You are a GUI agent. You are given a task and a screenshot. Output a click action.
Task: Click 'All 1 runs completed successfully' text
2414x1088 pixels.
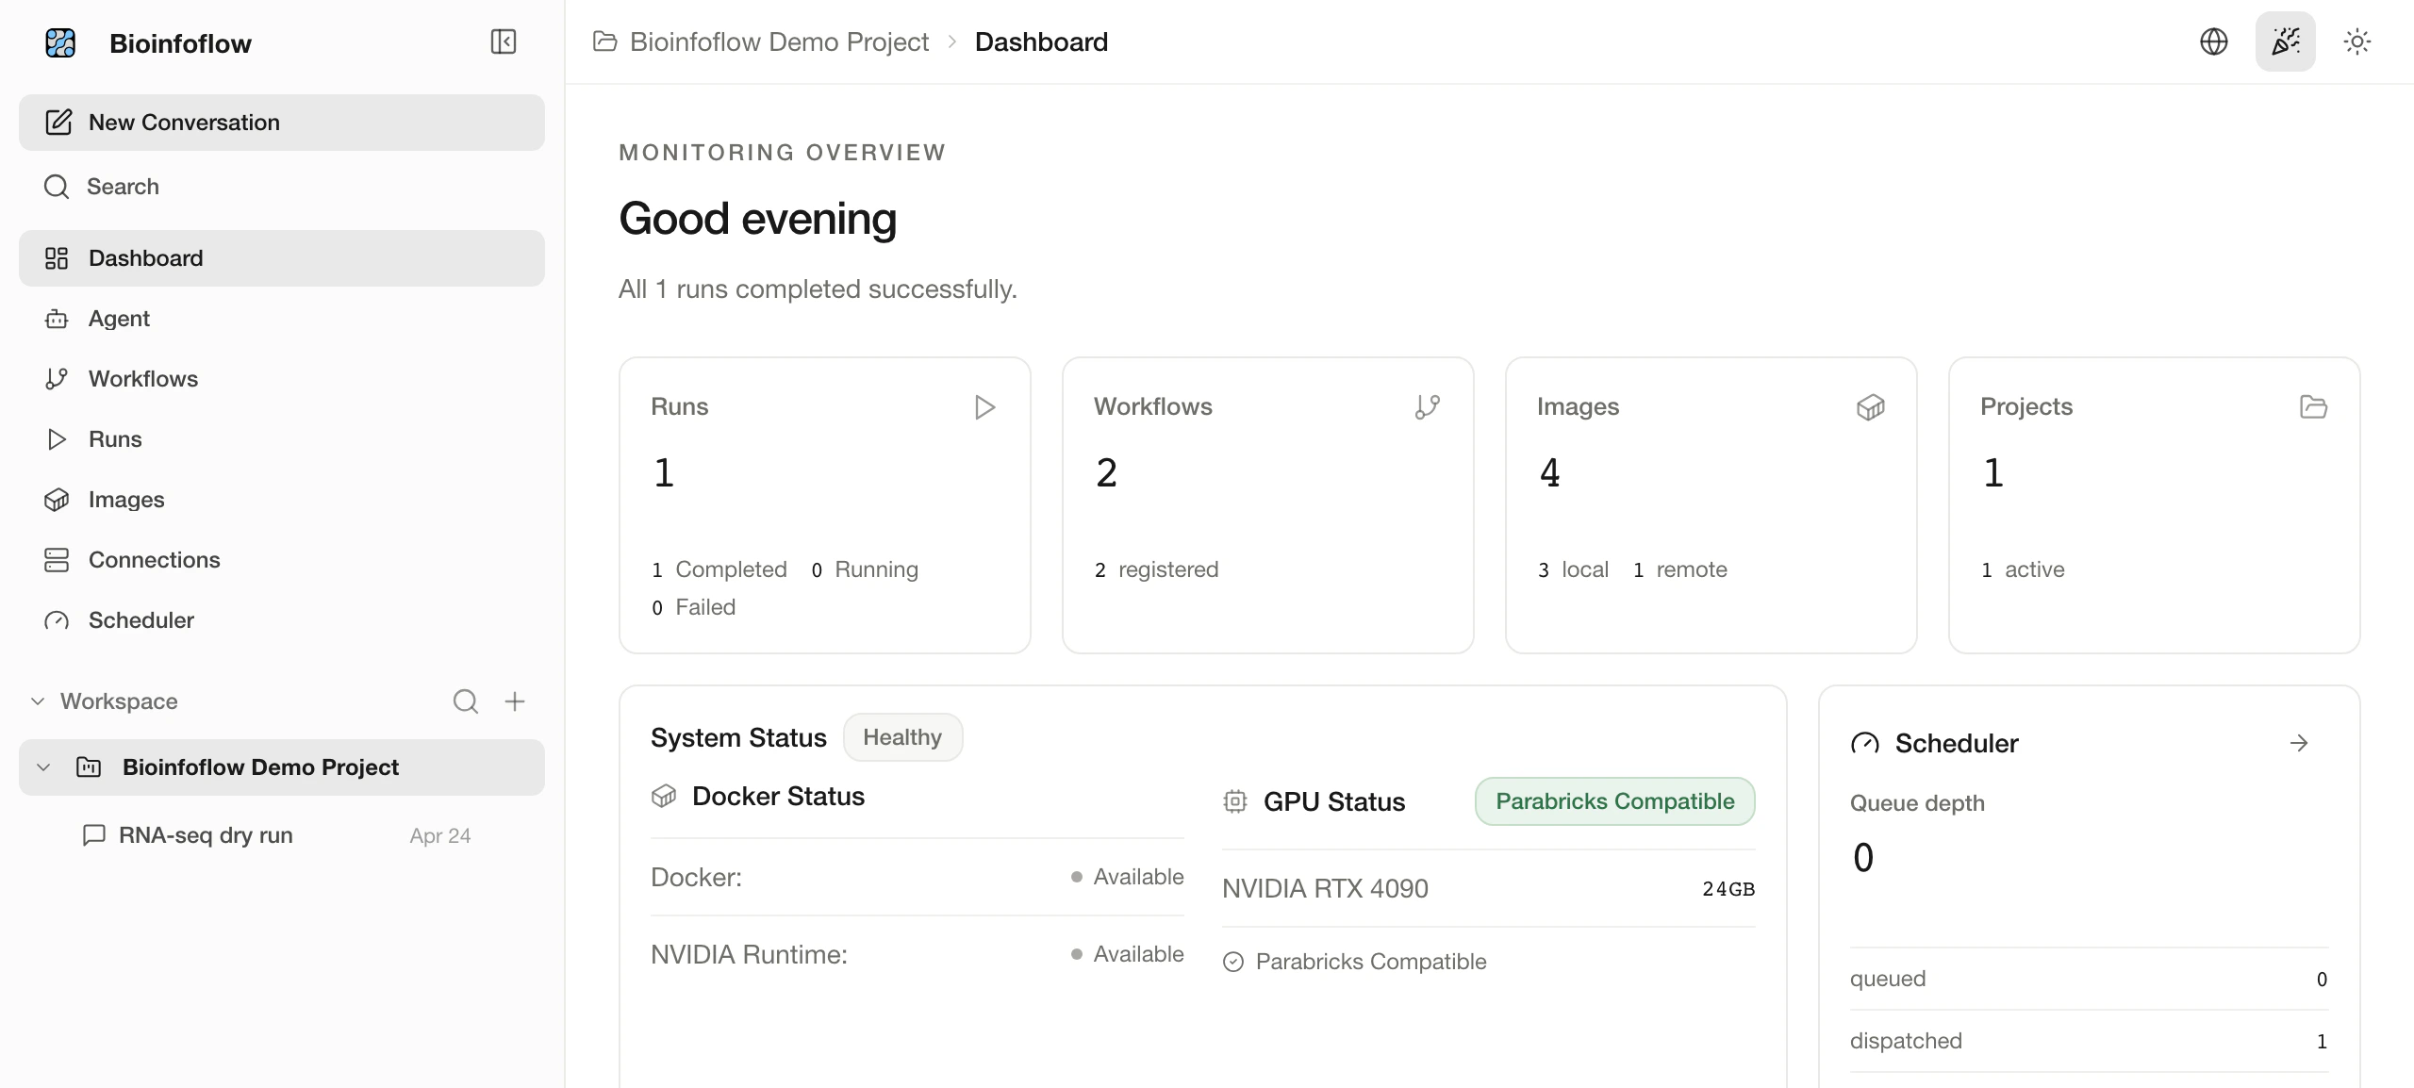point(818,288)
